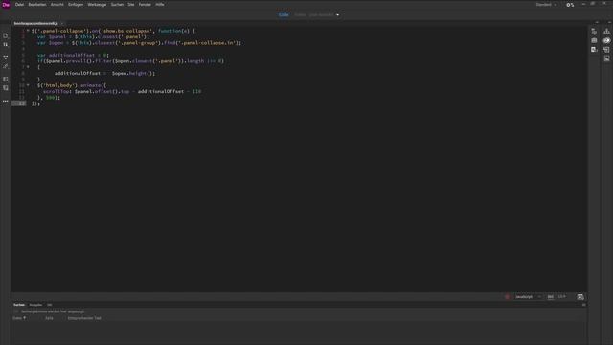Image resolution: width=613 pixels, height=345 pixels.
Task: Click the File Management arrows icon
Action: coord(6,45)
